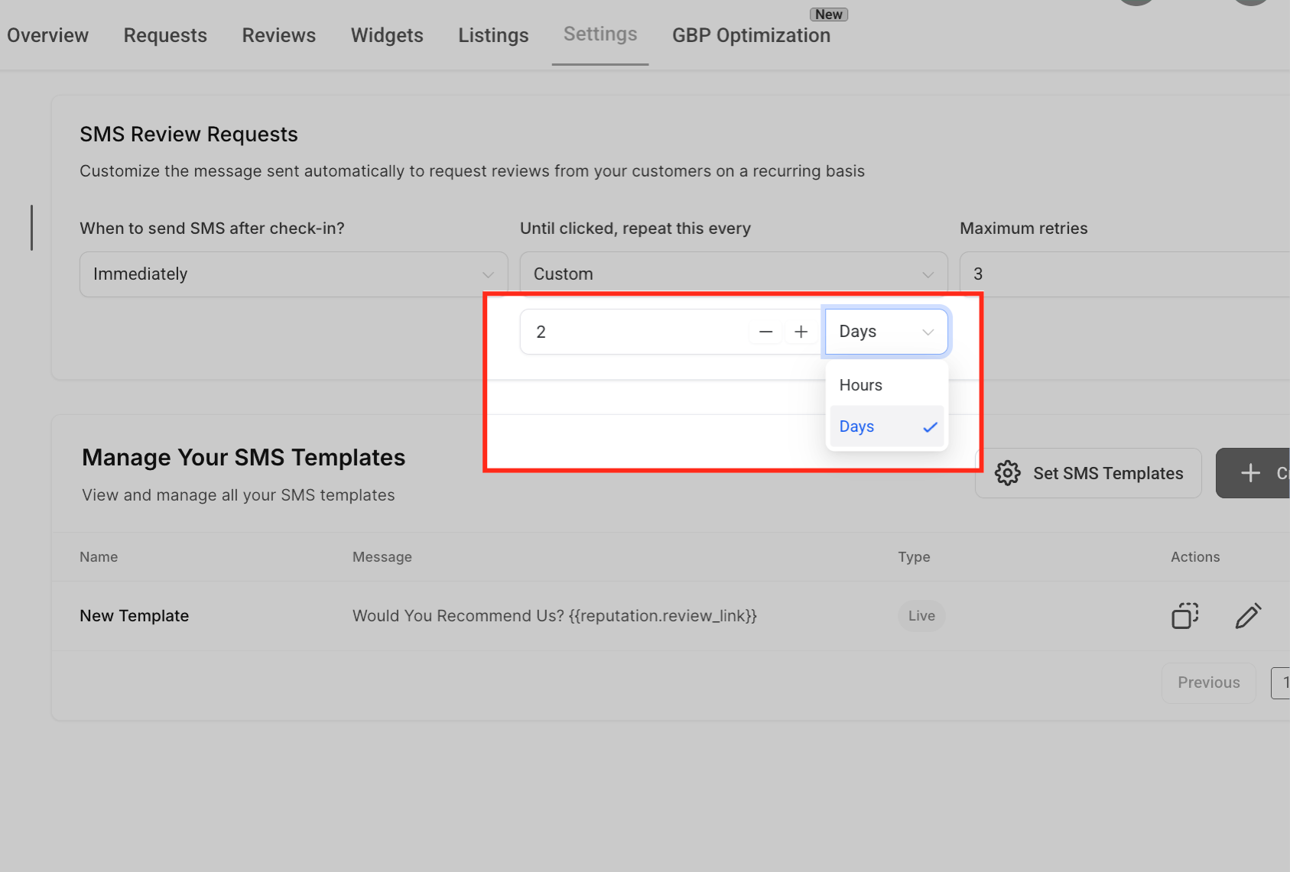Click the Set SMS Templates button
The width and height of the screenshot is (1290, 872).
click(1088, 473)
